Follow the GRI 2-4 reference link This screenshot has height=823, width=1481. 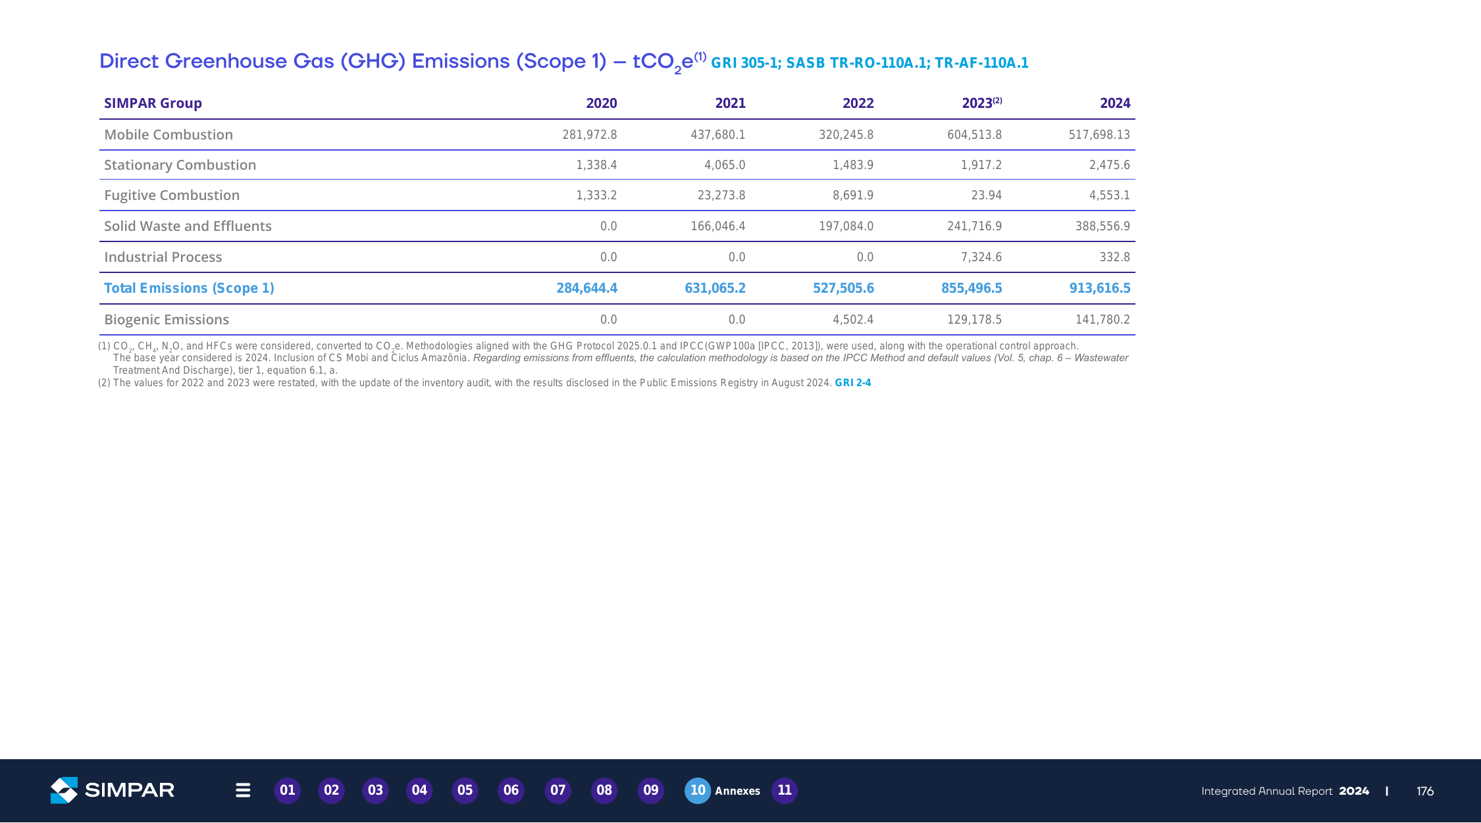click(x=853, y=383)
